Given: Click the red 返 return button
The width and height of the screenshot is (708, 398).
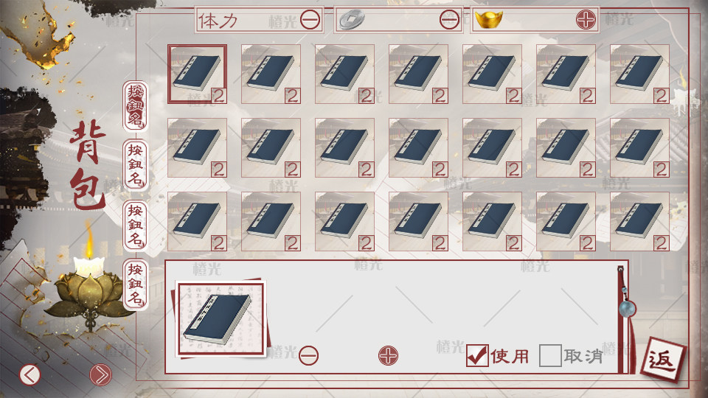Looking at the screenshot, I should (662, 360).
